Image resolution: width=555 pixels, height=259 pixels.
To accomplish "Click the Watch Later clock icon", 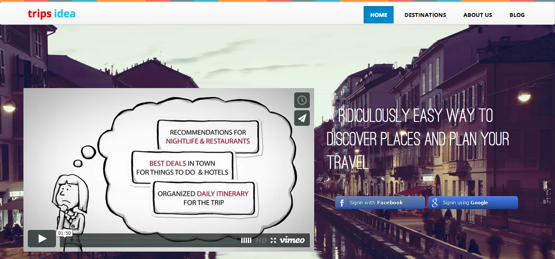I will tap(302, 100).
